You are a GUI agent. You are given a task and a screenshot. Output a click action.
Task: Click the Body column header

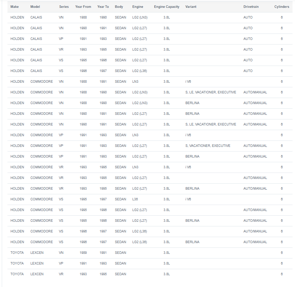point(119,6)
